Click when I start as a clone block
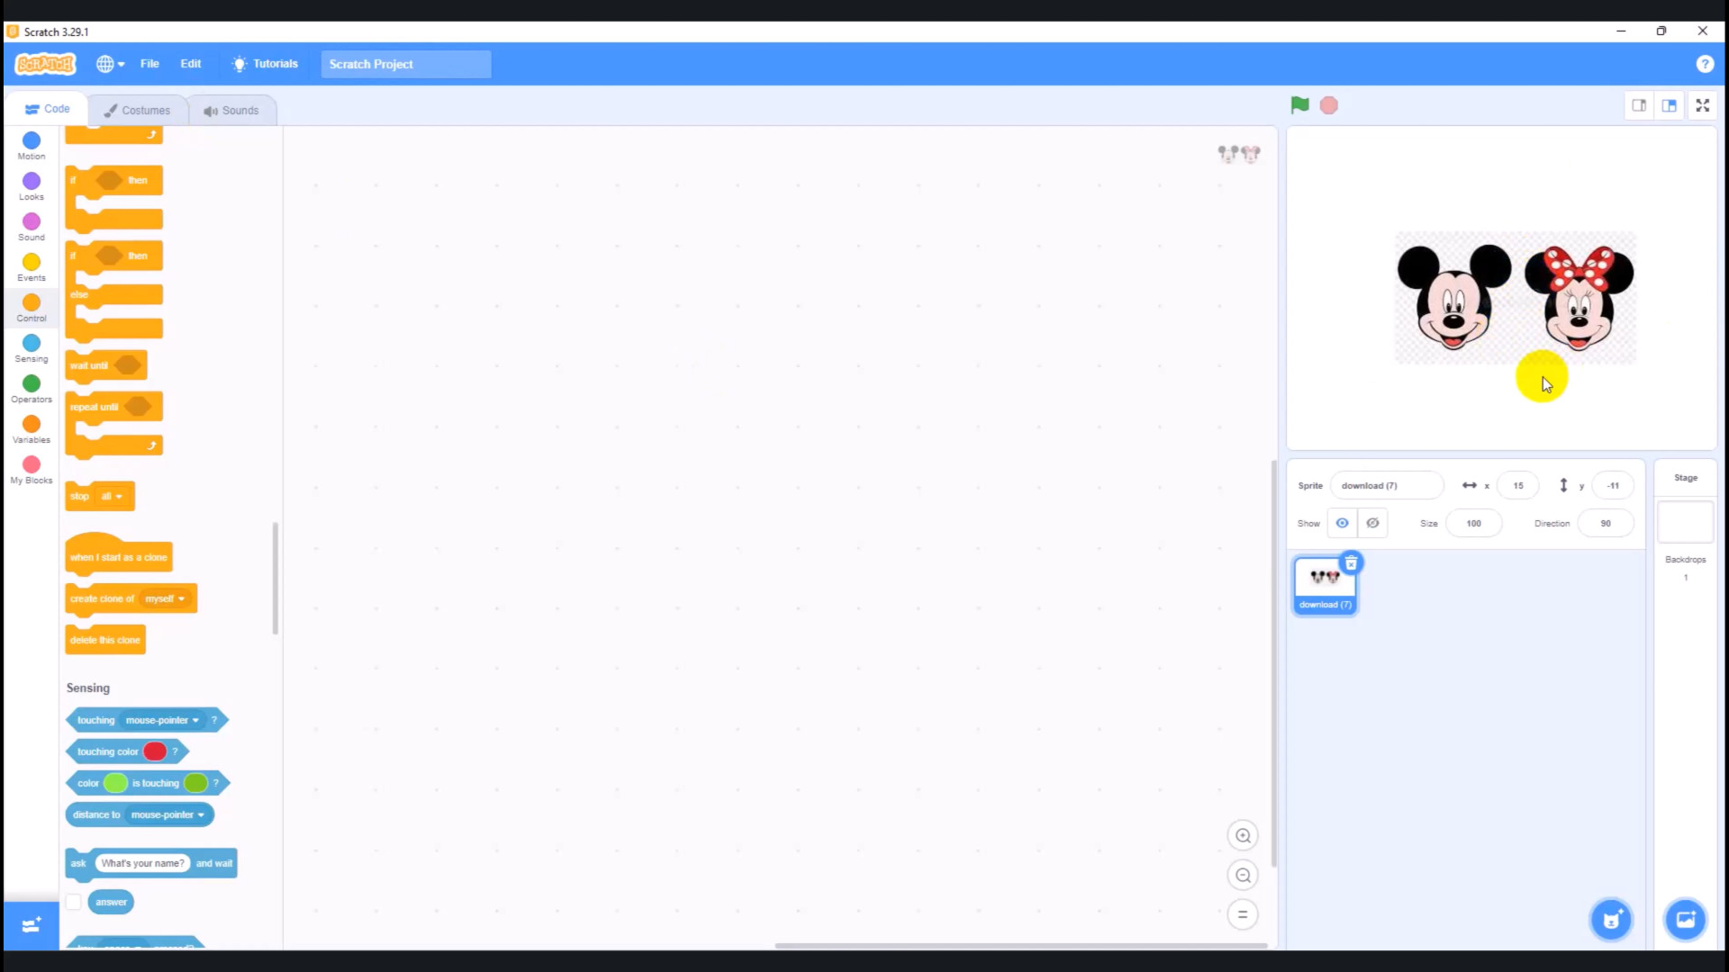1729x972 pixels. point(118,555)
